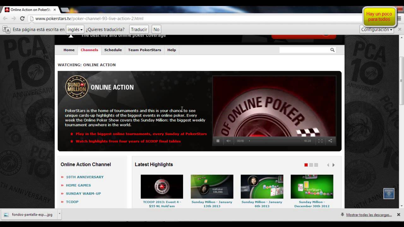Click the video share icon
404x227 pixels.
pyautogui.click(x=330, y=141)
